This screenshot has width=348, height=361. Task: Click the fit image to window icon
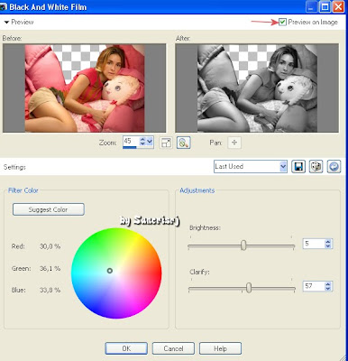click(166, 143)
